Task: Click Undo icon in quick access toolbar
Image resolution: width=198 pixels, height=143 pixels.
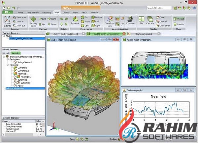Action: (14, 8)
